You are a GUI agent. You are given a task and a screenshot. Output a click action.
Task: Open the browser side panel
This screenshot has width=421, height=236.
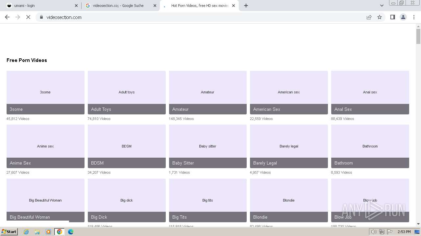point(392,17)
